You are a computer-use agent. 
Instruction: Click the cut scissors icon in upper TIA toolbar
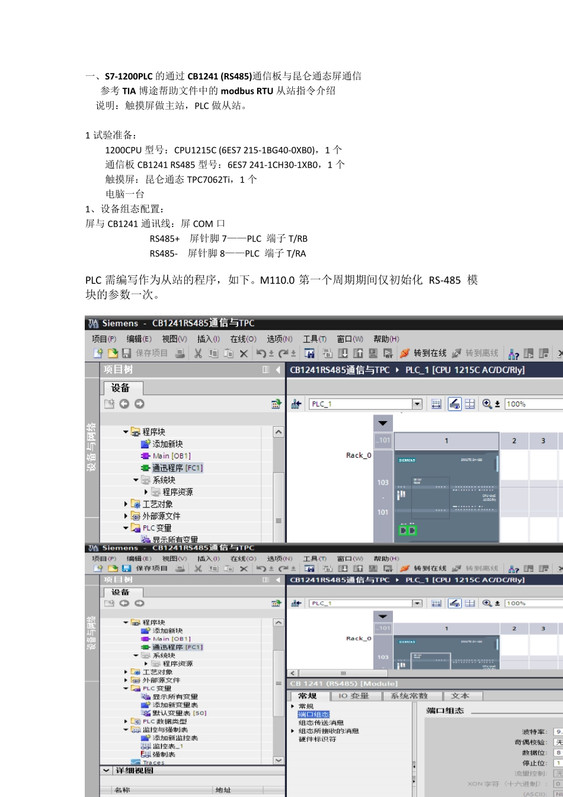pyautogui.click(x=199, y=353)
